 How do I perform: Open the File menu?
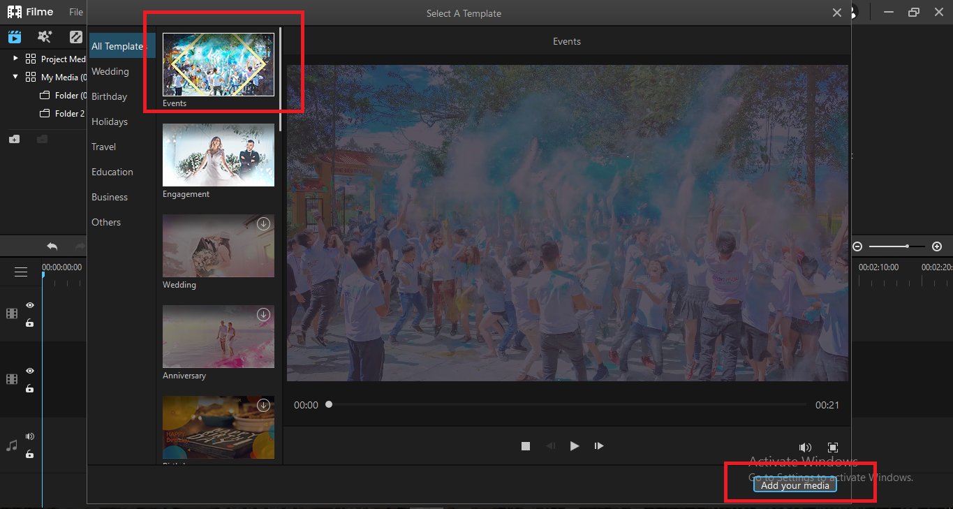pyautogui.click(x=75, y=12)
